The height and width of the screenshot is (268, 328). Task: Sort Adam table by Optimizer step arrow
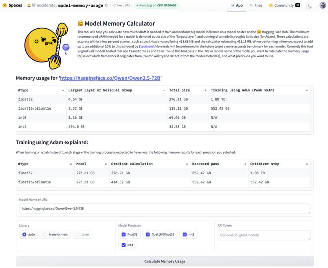click(309, 164)
